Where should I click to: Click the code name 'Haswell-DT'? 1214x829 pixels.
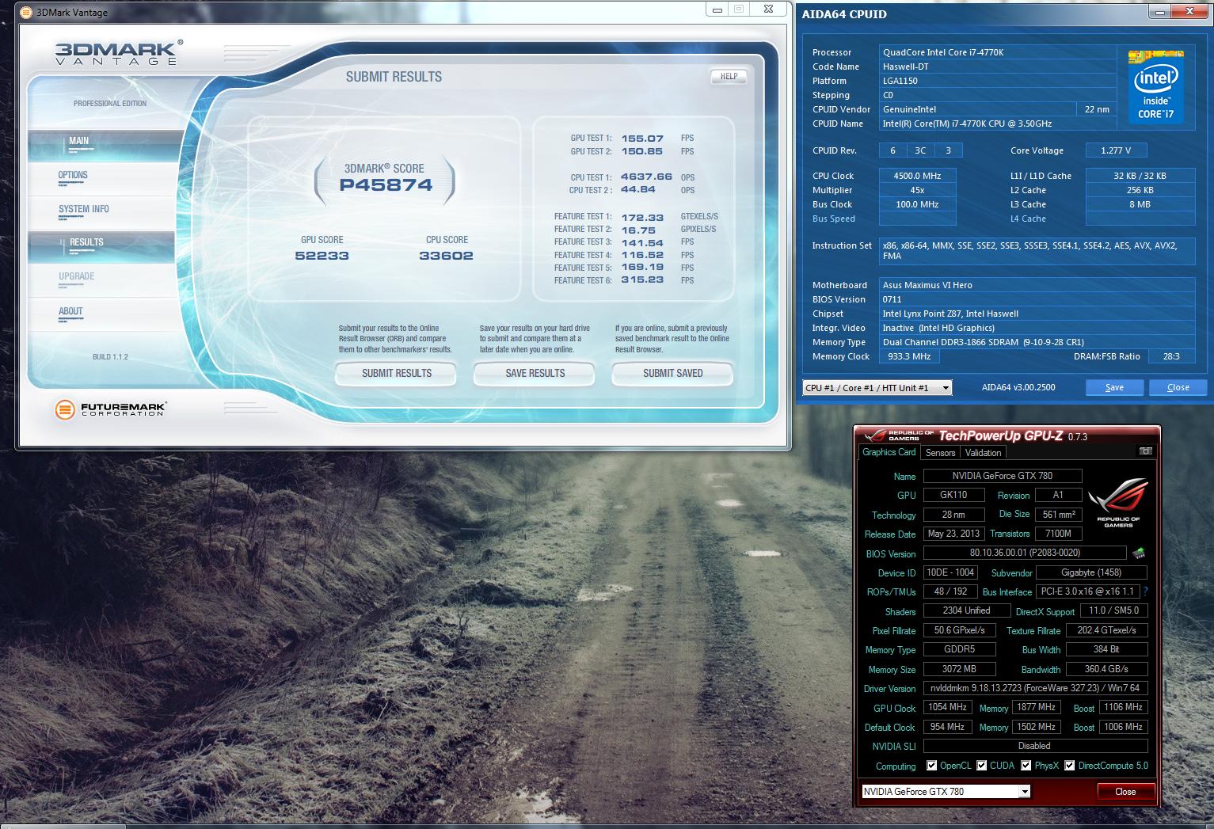coord(906,67)
